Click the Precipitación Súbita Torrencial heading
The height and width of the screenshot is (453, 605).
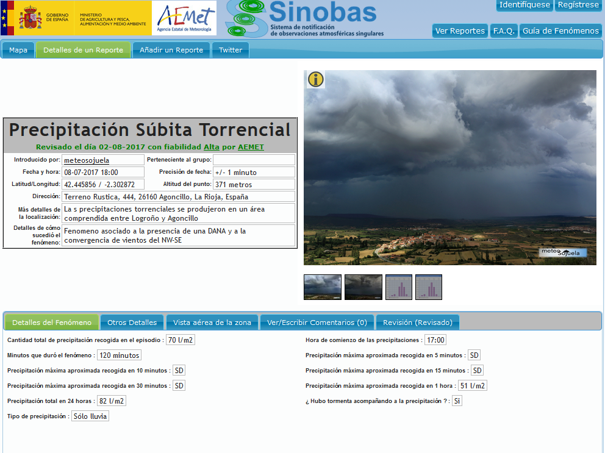(x=149, y=130)
